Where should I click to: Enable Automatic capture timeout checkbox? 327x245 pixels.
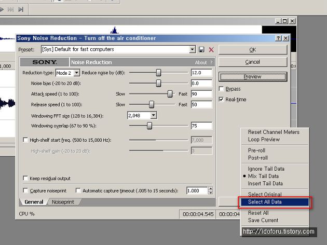tap(78, 190)
